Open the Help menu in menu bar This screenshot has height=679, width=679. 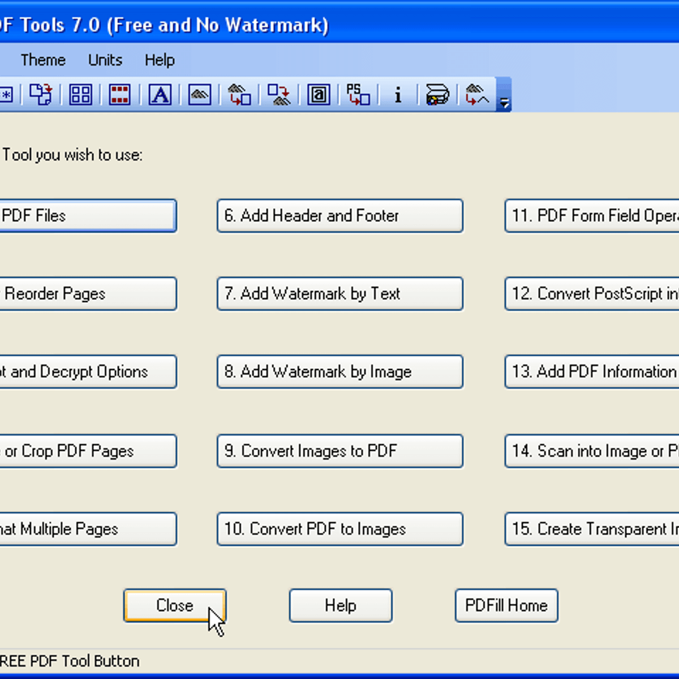(x=160, y=60)
